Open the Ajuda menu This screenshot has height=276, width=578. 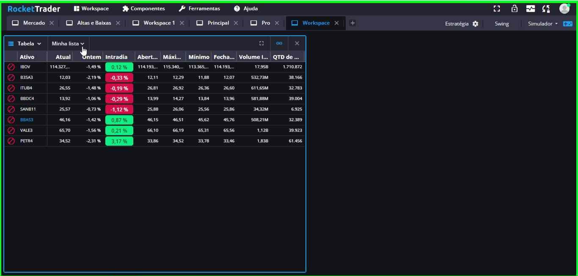pyautogui.click(x=246, y=8)
